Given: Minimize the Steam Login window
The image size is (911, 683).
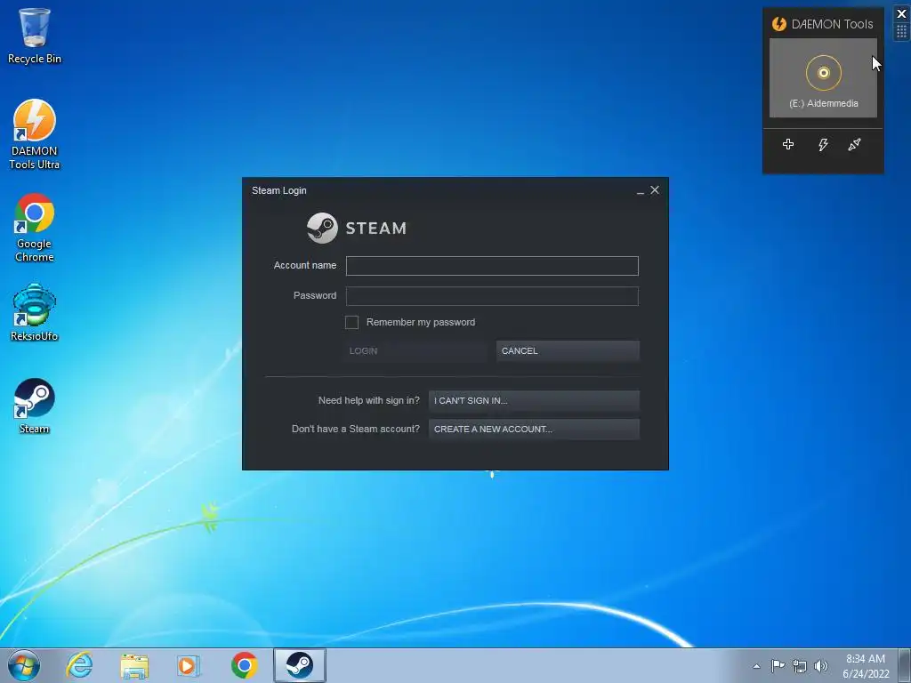Looking at the screenshot, I should (x=641, y=191).
